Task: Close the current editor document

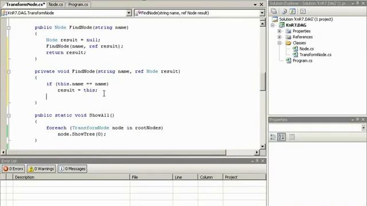Action: (x=261, y=5)
